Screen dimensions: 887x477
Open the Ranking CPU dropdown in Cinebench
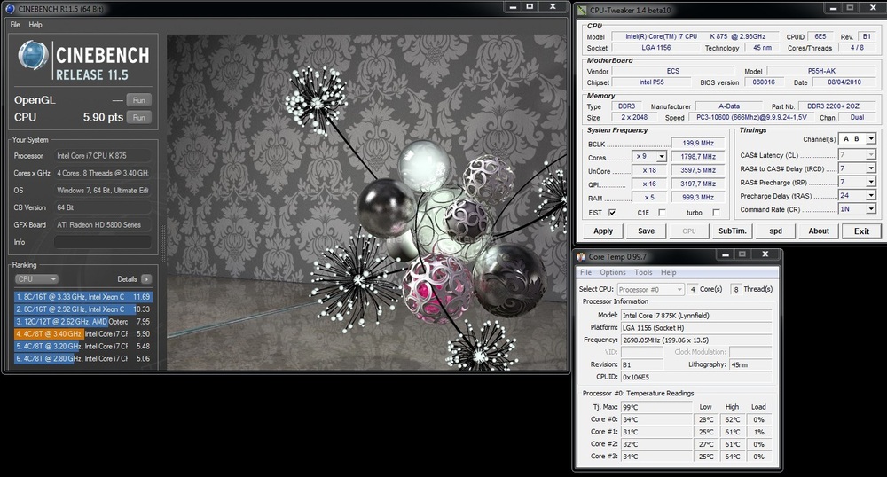36,279
